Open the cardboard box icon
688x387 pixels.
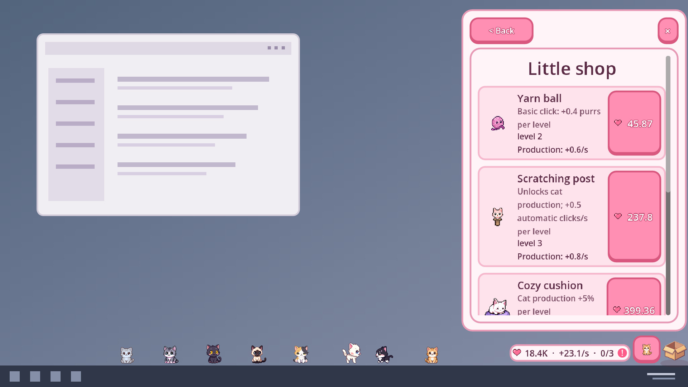point(674,350)
